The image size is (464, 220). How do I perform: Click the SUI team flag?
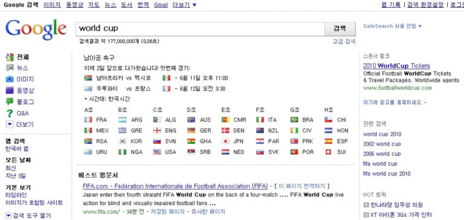point(329,152)
